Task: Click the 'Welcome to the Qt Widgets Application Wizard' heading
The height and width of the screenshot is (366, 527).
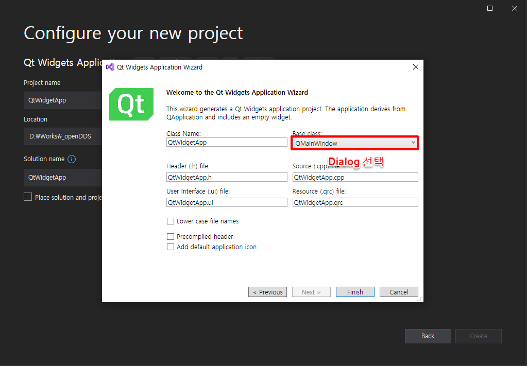Action: point(237,92)
